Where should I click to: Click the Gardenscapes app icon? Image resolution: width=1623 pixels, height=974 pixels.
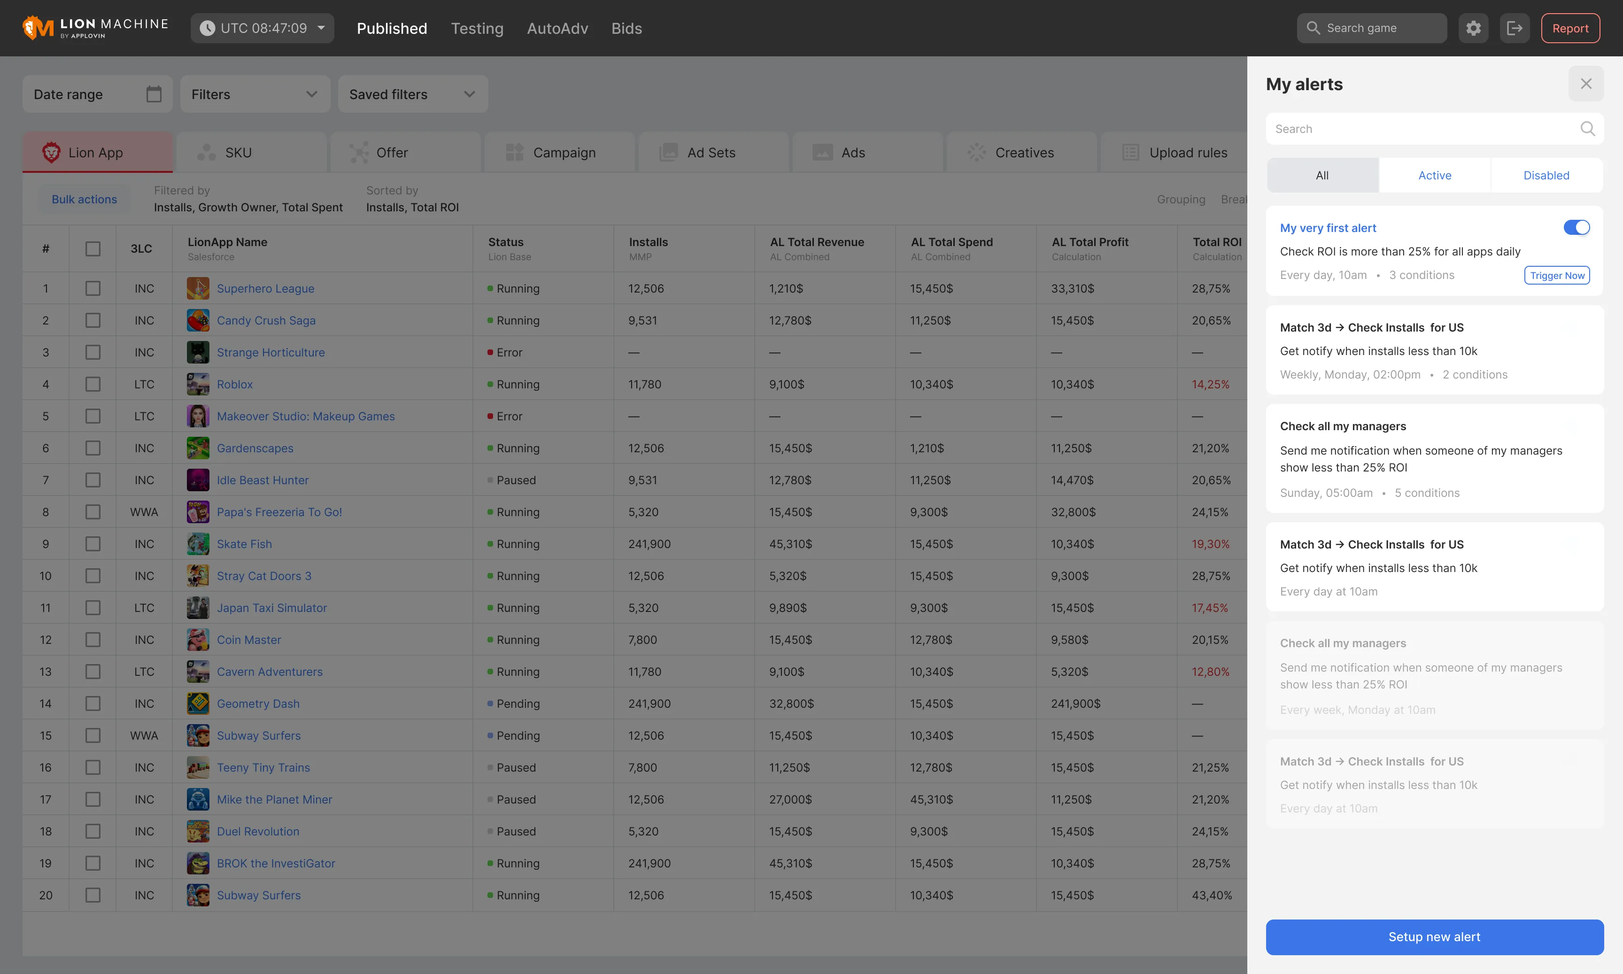[198, 448]
